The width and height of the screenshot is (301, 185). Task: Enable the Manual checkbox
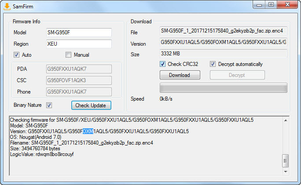68,55
